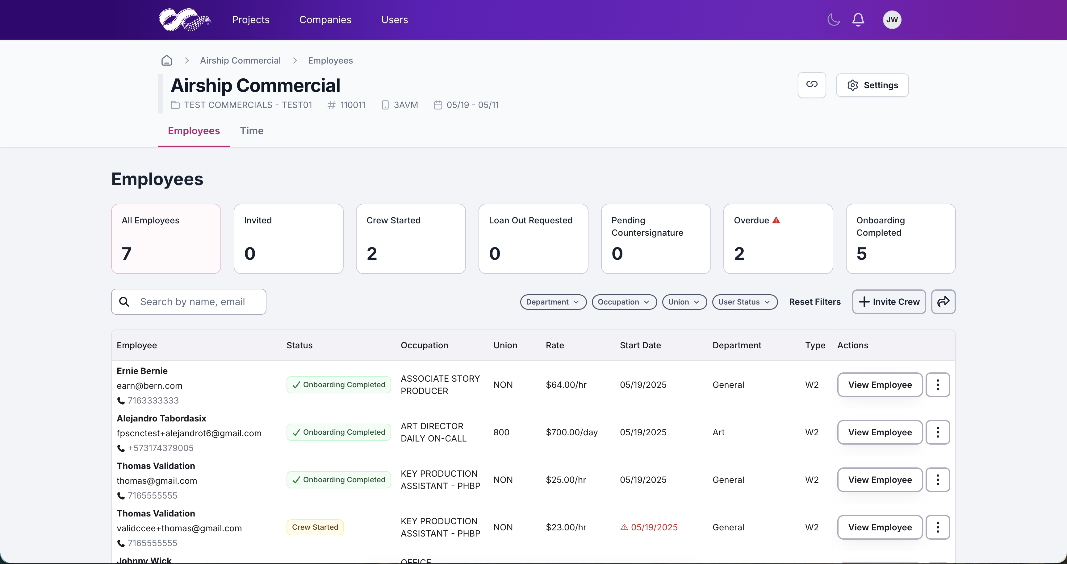This screenshot has width=1067, height=564.
Task: Click phone icon for 7163333333
Action: (x=120, y=400)
